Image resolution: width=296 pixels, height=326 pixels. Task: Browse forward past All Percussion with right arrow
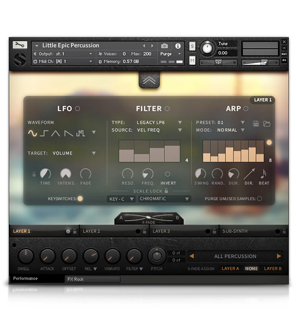pos(279,256)
